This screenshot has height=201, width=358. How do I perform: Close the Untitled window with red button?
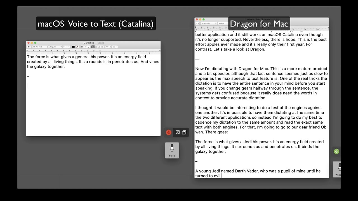28,43
